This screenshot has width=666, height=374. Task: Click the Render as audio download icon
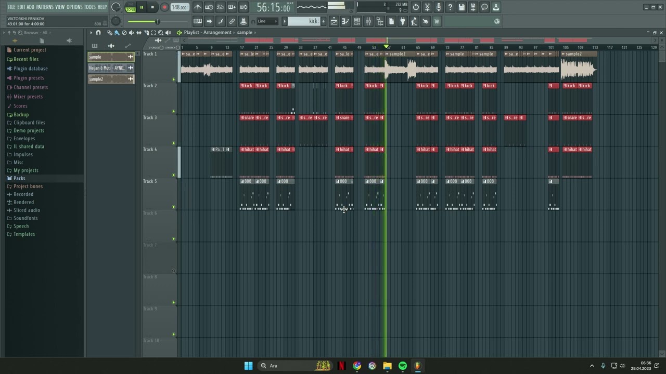click(496, 7)
